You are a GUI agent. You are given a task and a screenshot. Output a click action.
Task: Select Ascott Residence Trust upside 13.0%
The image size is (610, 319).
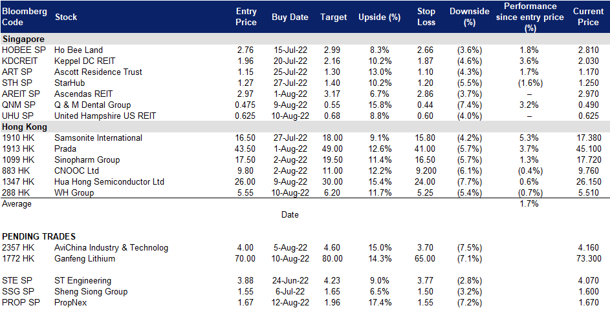click(380, 72)
